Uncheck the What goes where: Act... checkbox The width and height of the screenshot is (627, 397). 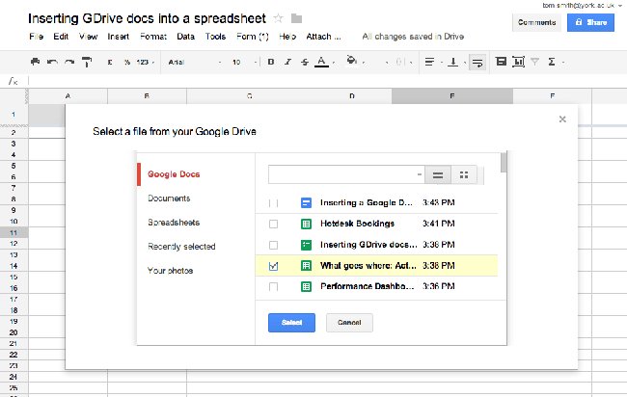click(274, 266)
